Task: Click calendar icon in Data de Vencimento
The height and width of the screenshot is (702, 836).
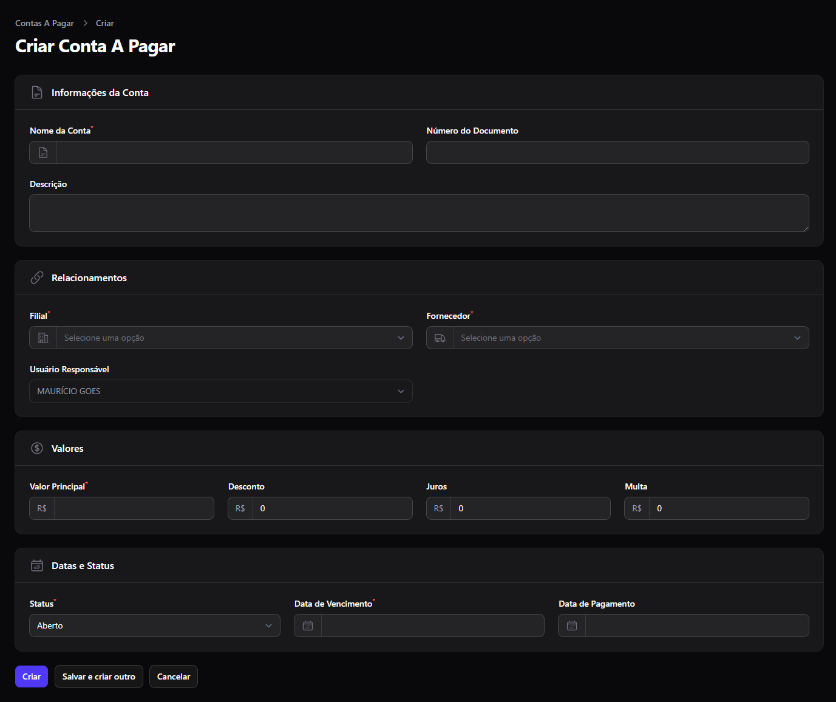Action: point(308,625)
